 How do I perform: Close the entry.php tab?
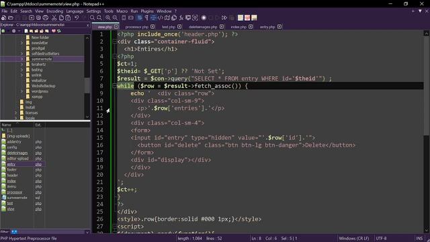click(279, 27)
